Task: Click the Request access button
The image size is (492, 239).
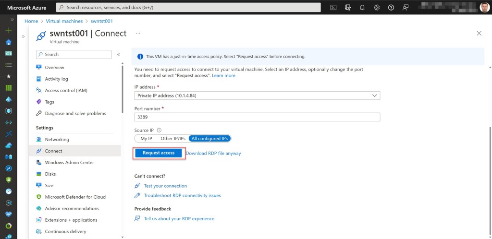Action: click(x=159, y=153)
